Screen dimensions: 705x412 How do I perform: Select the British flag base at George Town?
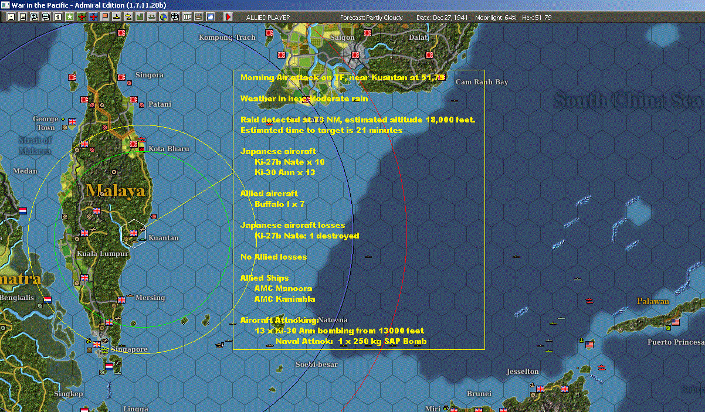[72, 122]
